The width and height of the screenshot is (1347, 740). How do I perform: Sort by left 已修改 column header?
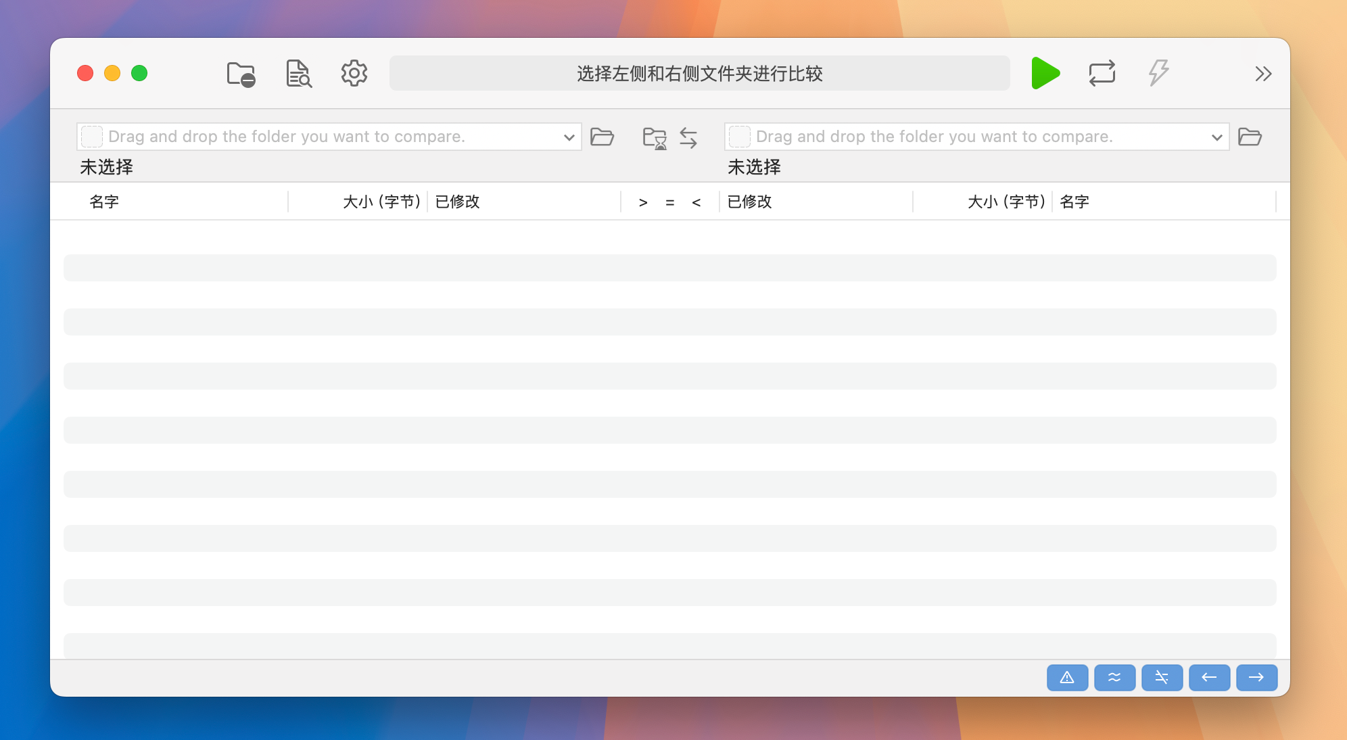458,202
